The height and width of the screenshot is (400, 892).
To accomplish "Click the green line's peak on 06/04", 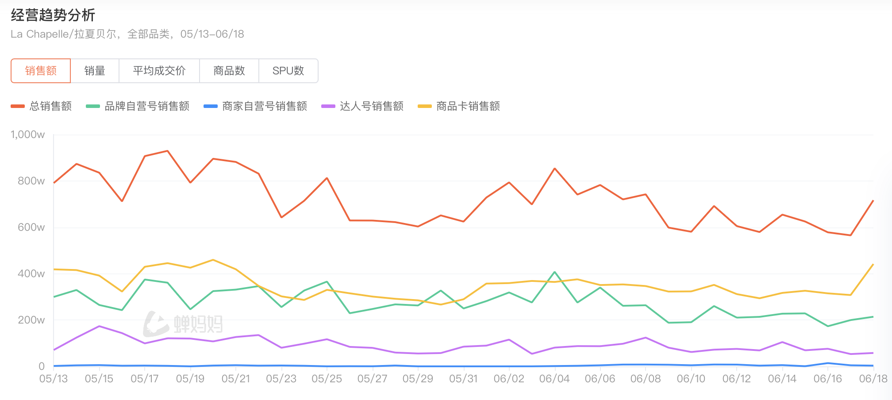I will pyautogui.click(x=555, y=272).
